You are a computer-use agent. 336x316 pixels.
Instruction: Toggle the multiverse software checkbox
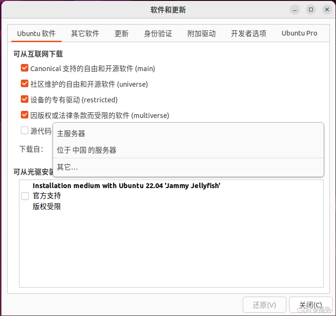(x=25, y=115)
